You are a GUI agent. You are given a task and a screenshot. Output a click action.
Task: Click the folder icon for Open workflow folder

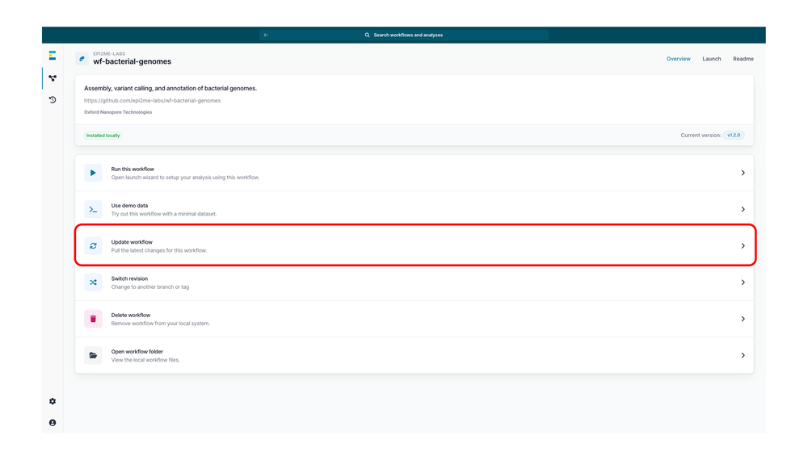[x=93, y=356]
